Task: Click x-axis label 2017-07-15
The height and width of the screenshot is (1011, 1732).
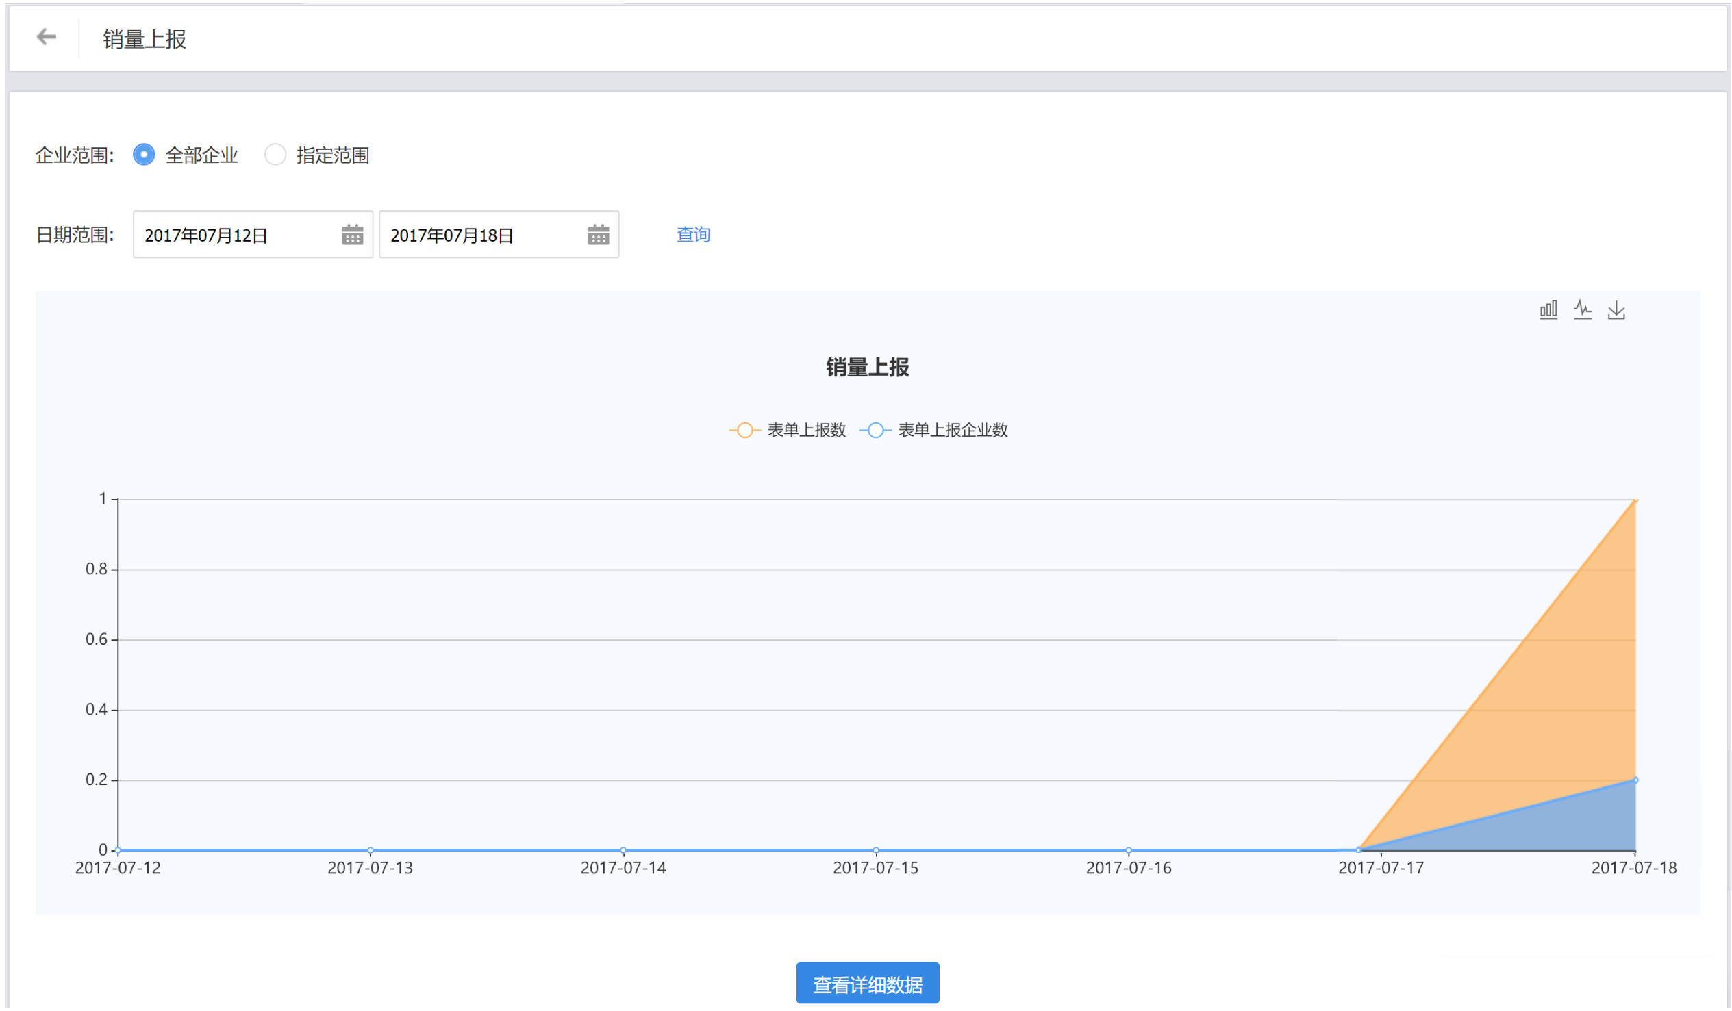Action: click(876, 869)
